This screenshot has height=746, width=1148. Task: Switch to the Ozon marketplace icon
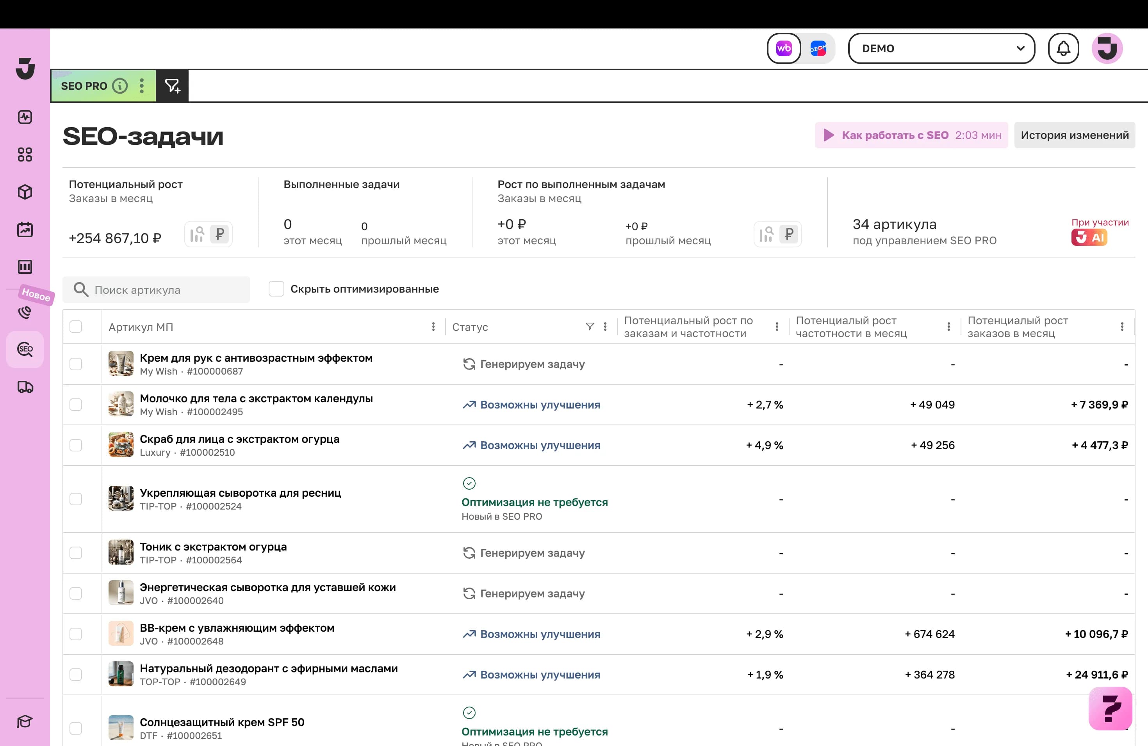(x=818, y=48)
